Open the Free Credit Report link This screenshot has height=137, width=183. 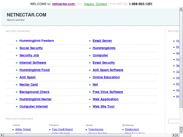[x=62, y=129]
